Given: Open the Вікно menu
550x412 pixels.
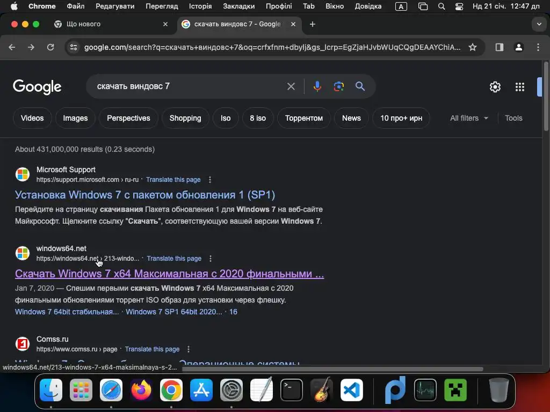Looking at the screenshot, I should click(335, 6).
